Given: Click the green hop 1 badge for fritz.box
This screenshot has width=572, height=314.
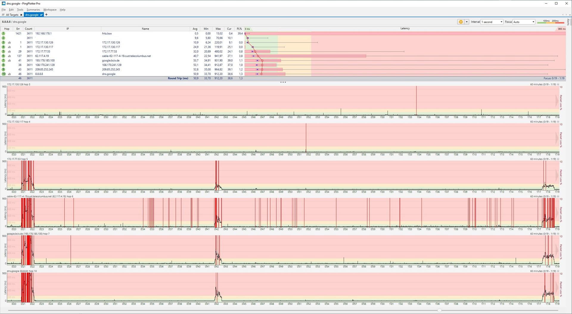Looking at the screenshot, I should point(3,33).
